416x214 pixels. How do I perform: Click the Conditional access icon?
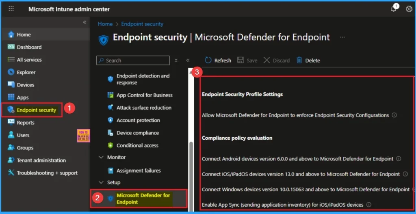coord(110,145)
